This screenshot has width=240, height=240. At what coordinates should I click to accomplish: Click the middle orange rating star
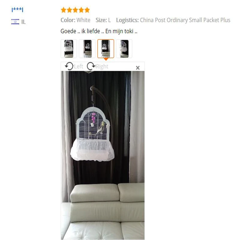pyautogui.click(x=75, y=10)
